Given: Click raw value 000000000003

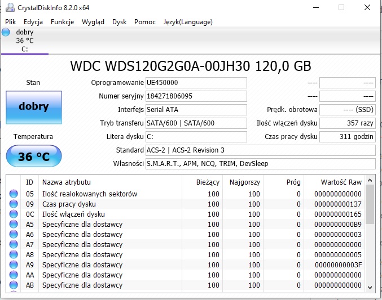Looking at the screenshot, I should click(338, 234).
